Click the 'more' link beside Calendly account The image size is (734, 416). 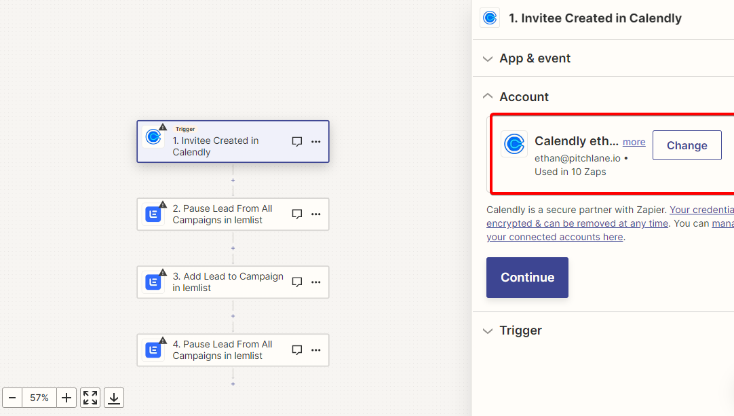click(634, 142)
